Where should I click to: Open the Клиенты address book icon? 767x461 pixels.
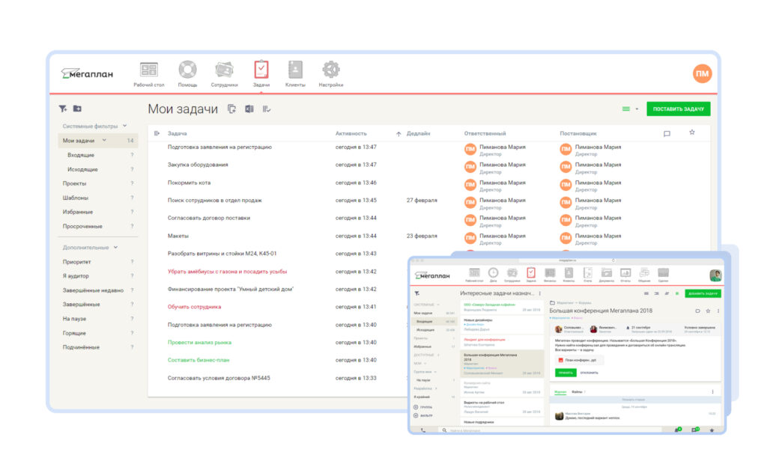(x=295, y=67)
